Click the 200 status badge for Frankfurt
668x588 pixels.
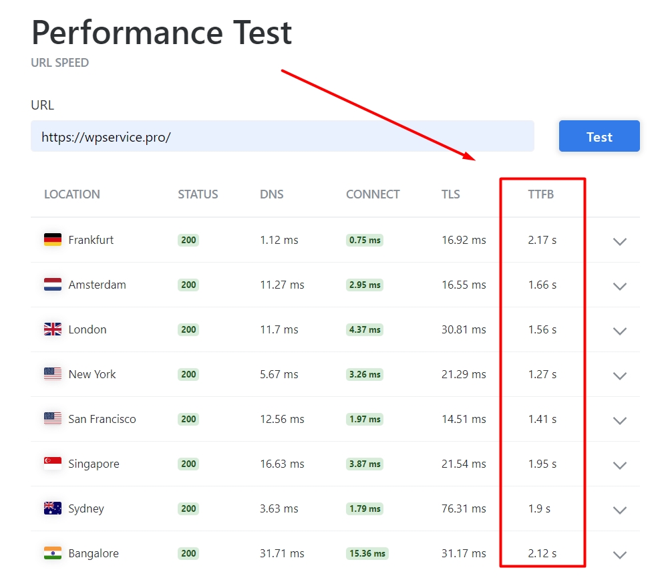pyautogui.click(x=188, y=240)
